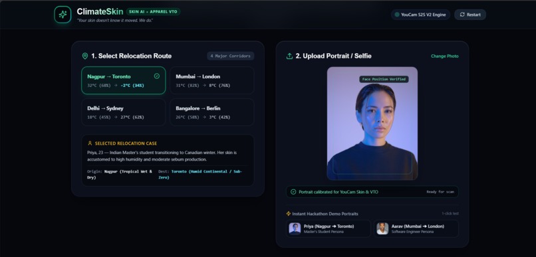Click the check icon beside Portrait calibrated
536x257 pixels.
pos(293,192)
